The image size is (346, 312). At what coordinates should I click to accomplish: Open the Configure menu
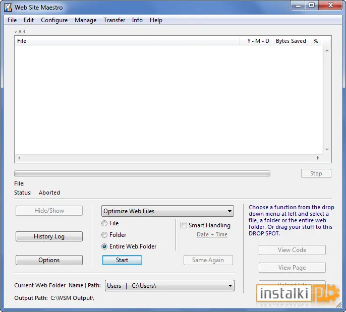(54, 20)
